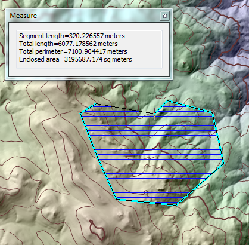
Task: Click the polygon's long cyan left edge
Action: pos(98,156)
